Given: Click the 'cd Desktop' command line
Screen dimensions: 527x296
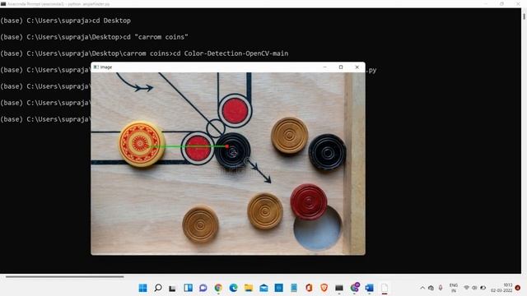Looking at the screenshot, I should point(66,21).
